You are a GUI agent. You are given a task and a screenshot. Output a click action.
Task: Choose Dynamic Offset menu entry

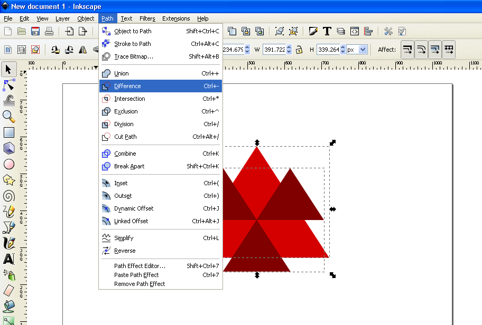pos(161,208)
